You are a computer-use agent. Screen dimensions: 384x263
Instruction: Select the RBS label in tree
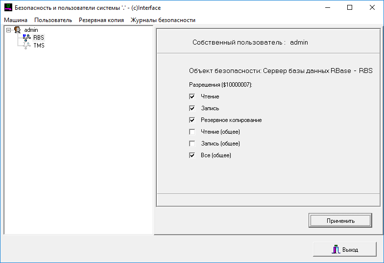[39, 38]
